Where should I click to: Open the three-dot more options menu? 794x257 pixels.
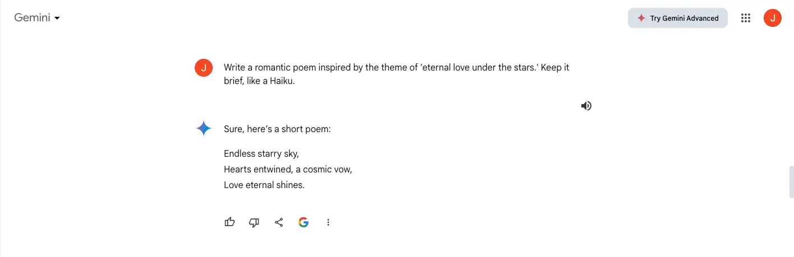click(x=328, y=222)
